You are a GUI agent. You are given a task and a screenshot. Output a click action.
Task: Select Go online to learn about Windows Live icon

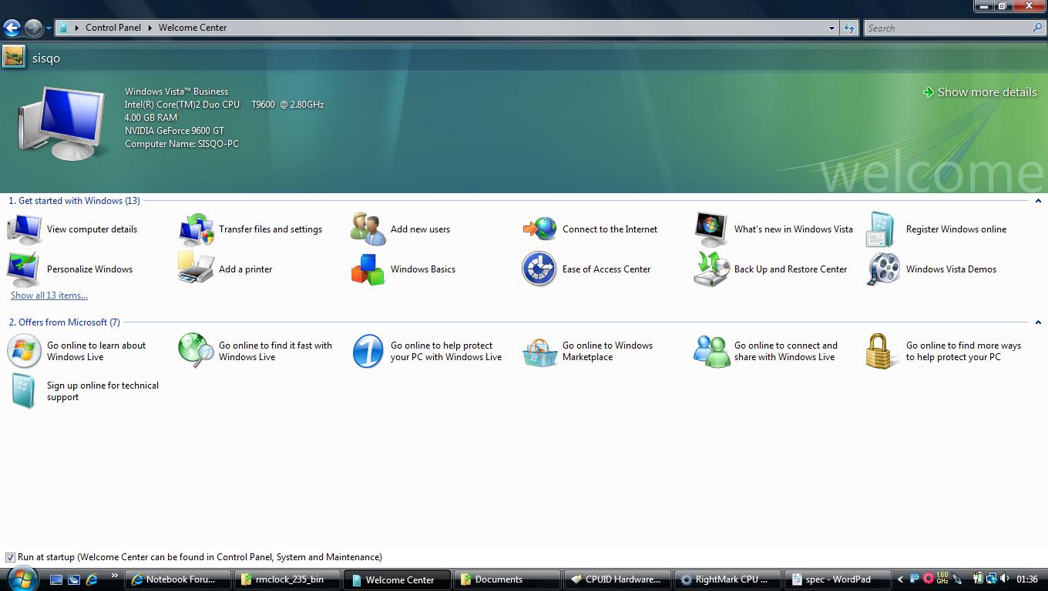tap(25, 351)
